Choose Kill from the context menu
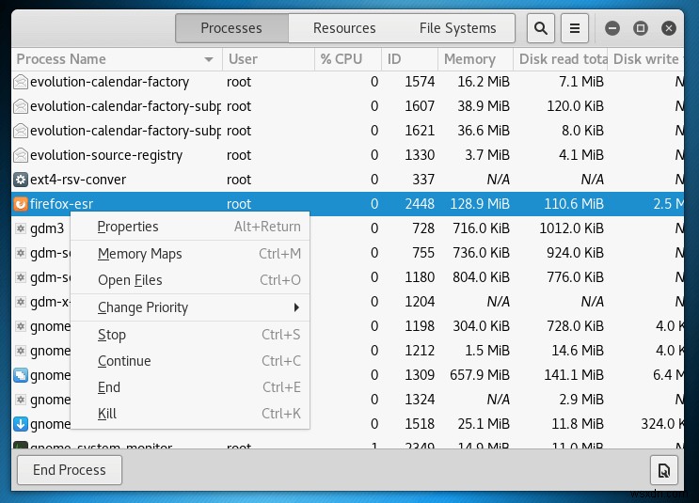Viewport: 699px width, 503px height. (190, 414)
